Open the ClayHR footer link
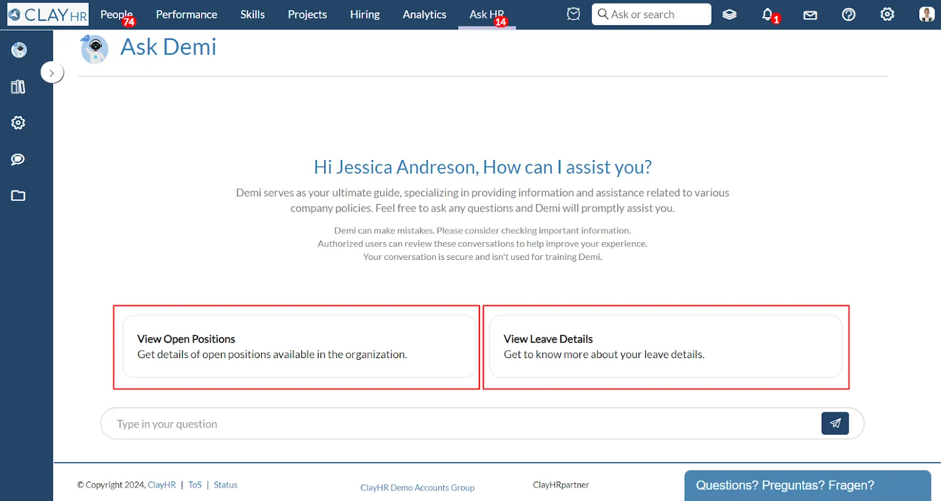 tap(162, 485)
